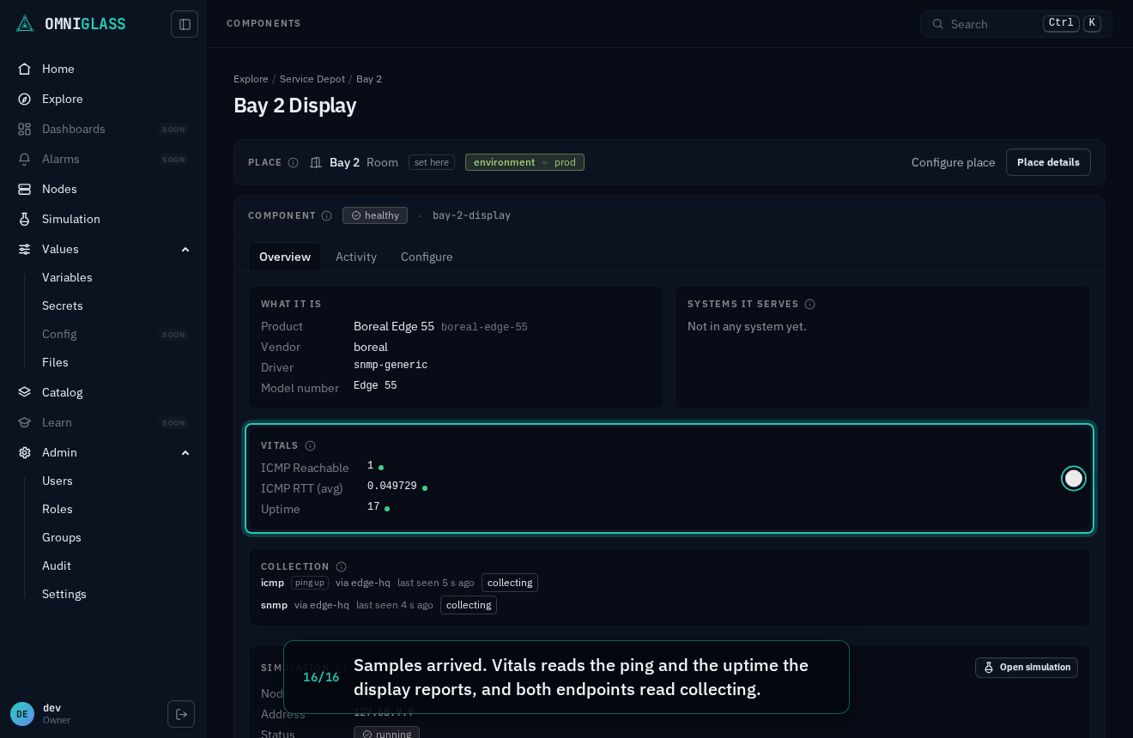Screen dimensions: 1133x738
Task: Click the Learn graduation cap icon
Action: pos(25,422)
